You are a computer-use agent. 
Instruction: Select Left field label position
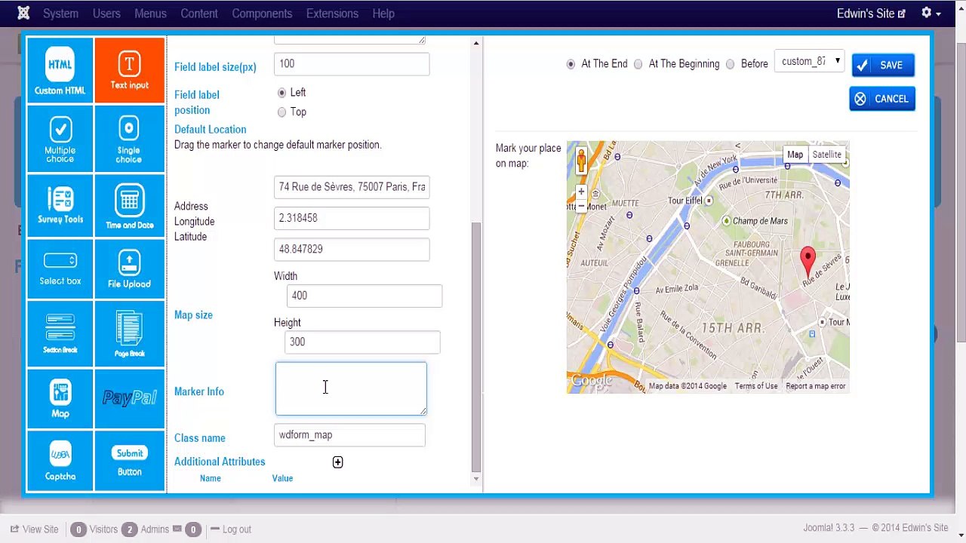pos(281,93)
